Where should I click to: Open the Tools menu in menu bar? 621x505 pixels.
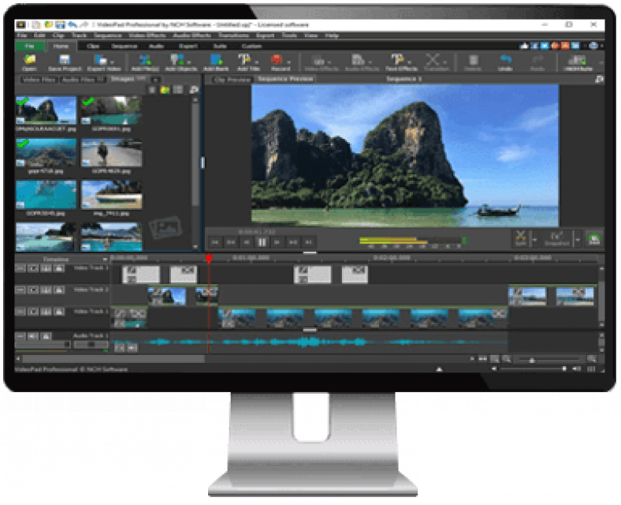pyautogui.click(x=289, y=36)
